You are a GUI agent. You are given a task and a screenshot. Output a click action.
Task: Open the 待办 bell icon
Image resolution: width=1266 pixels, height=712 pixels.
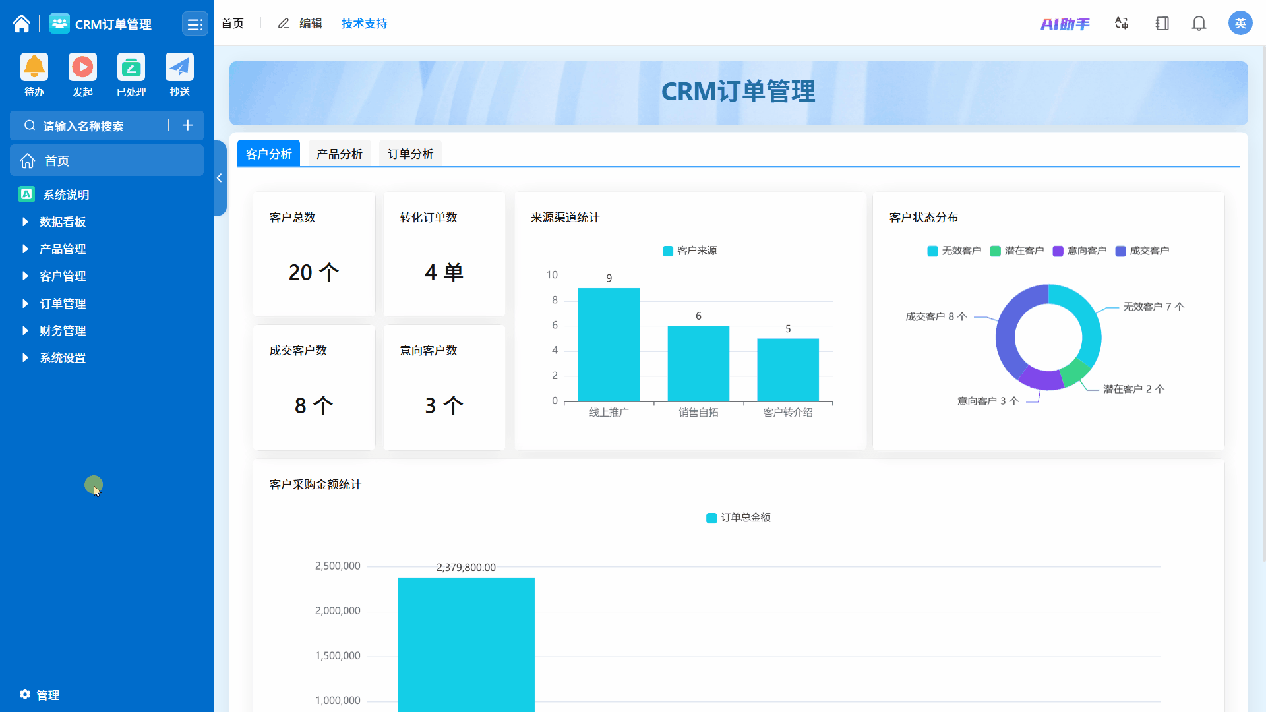point(34,67)
